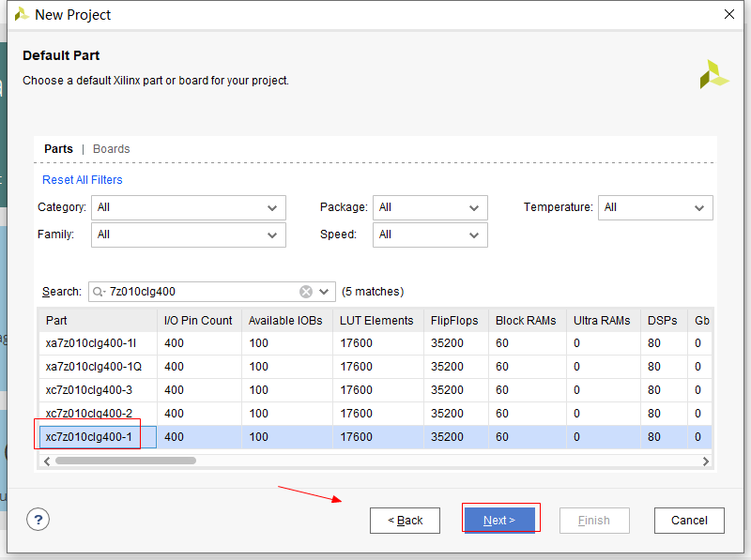The image size is (751, 560).
Task: Sort by DSPs column header
Action: point(665,321)
